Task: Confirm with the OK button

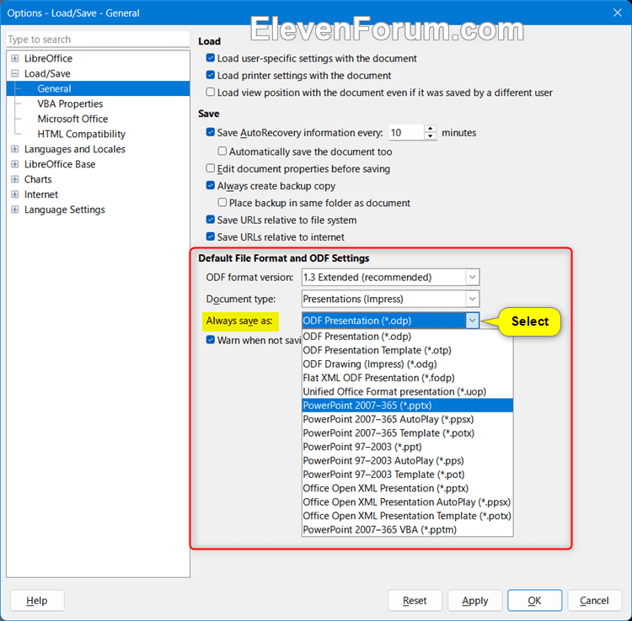Action: [534, 601]
